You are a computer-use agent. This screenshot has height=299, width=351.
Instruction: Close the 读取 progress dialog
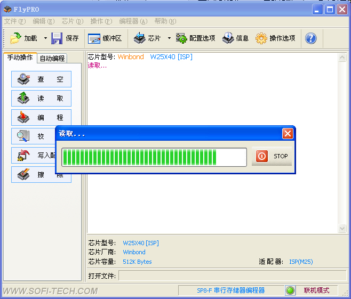(288, 134)
